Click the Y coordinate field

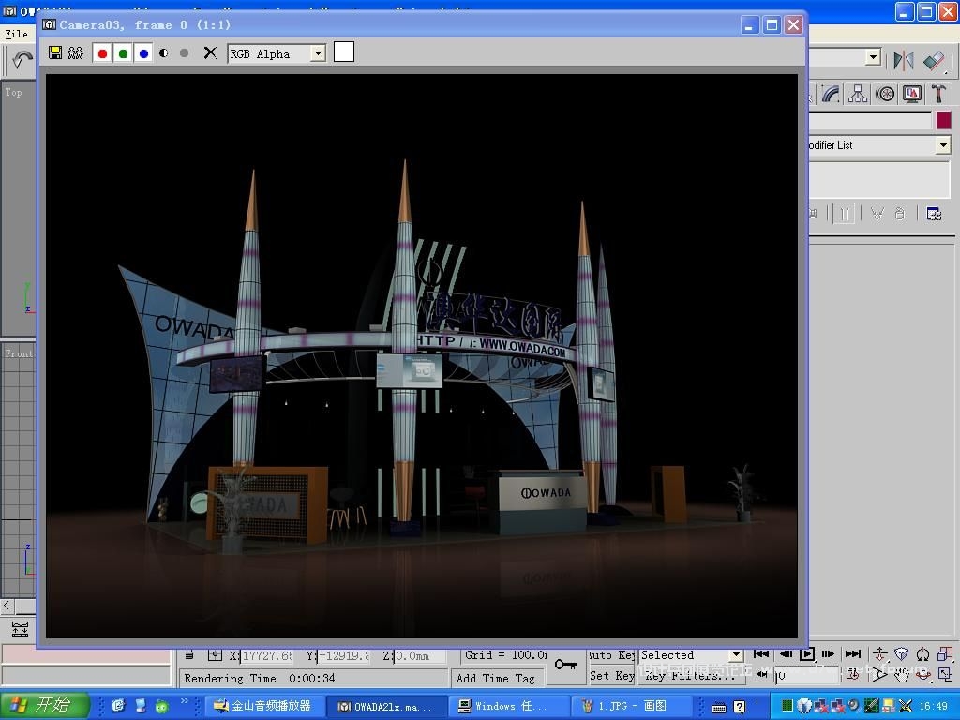343,655
